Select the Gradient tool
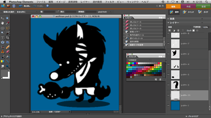 [x=2, y=61]
